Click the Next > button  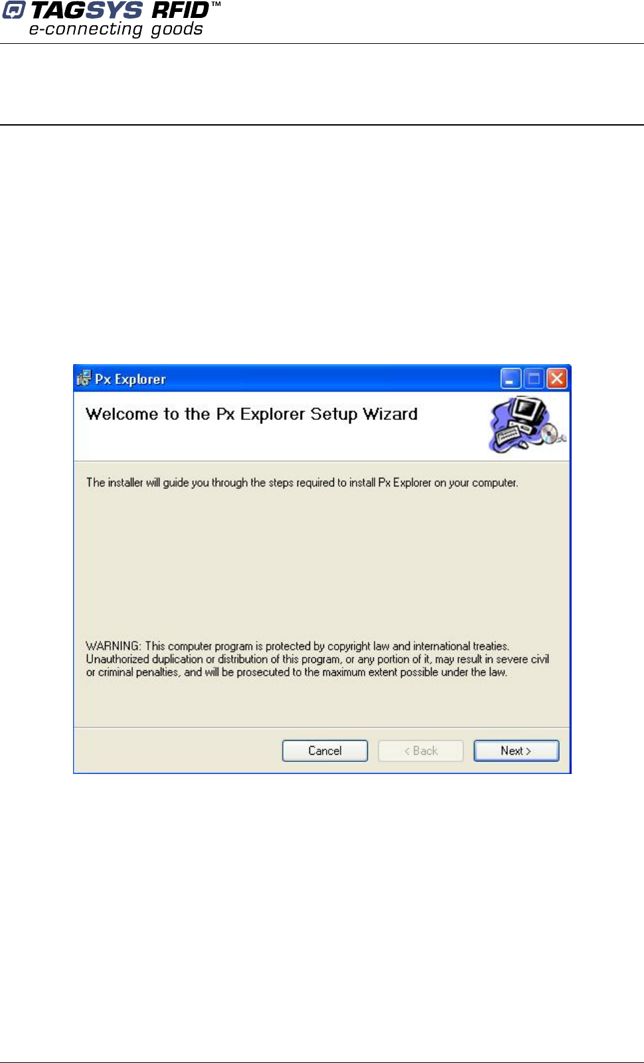516,751
